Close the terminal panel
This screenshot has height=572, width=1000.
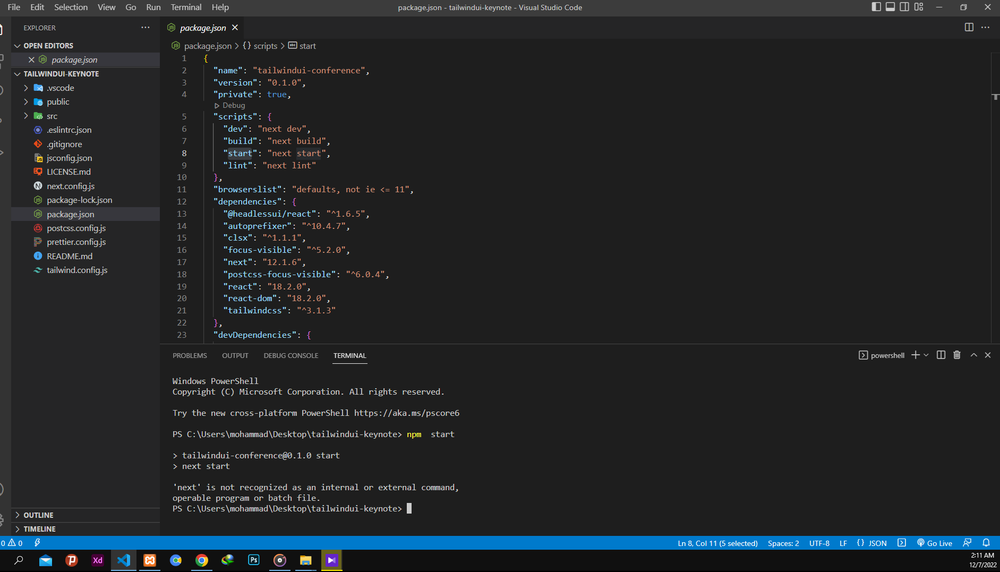pos(988,355)
